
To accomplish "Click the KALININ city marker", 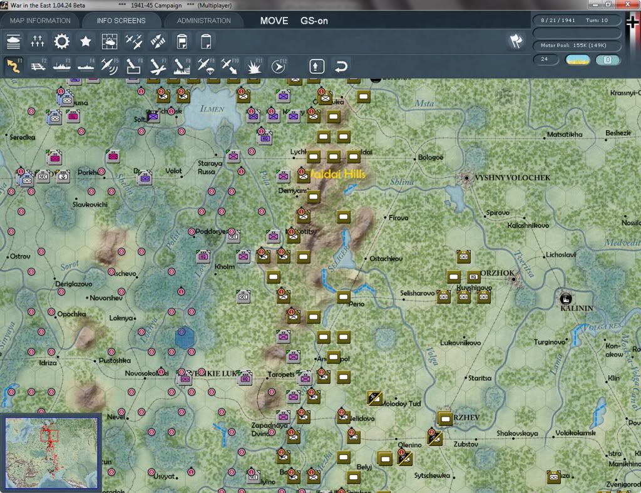I will tap(566, 298).
